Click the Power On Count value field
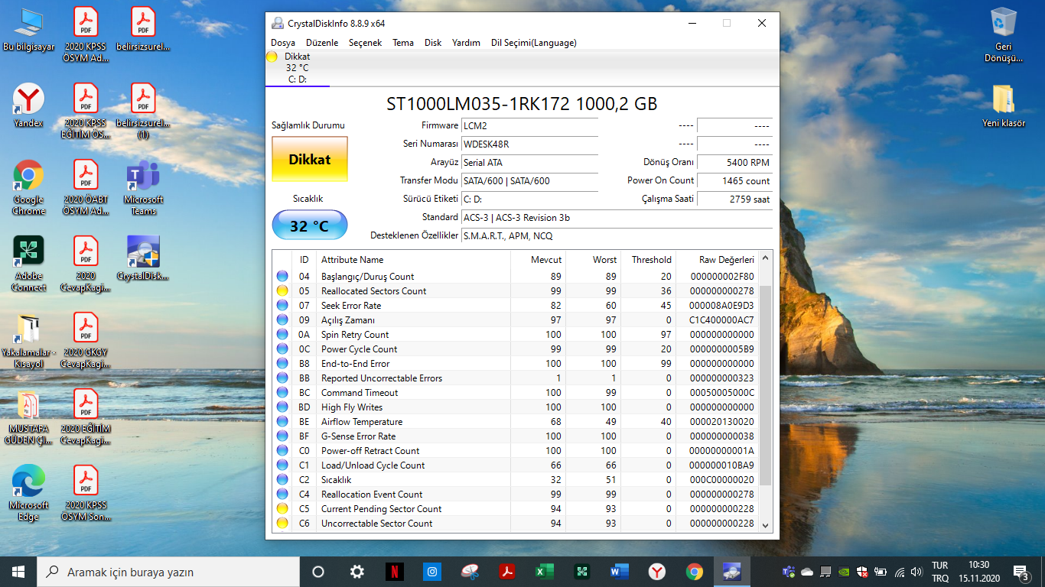This screenshot has width=1045, height=587. (x=735, y=181)
